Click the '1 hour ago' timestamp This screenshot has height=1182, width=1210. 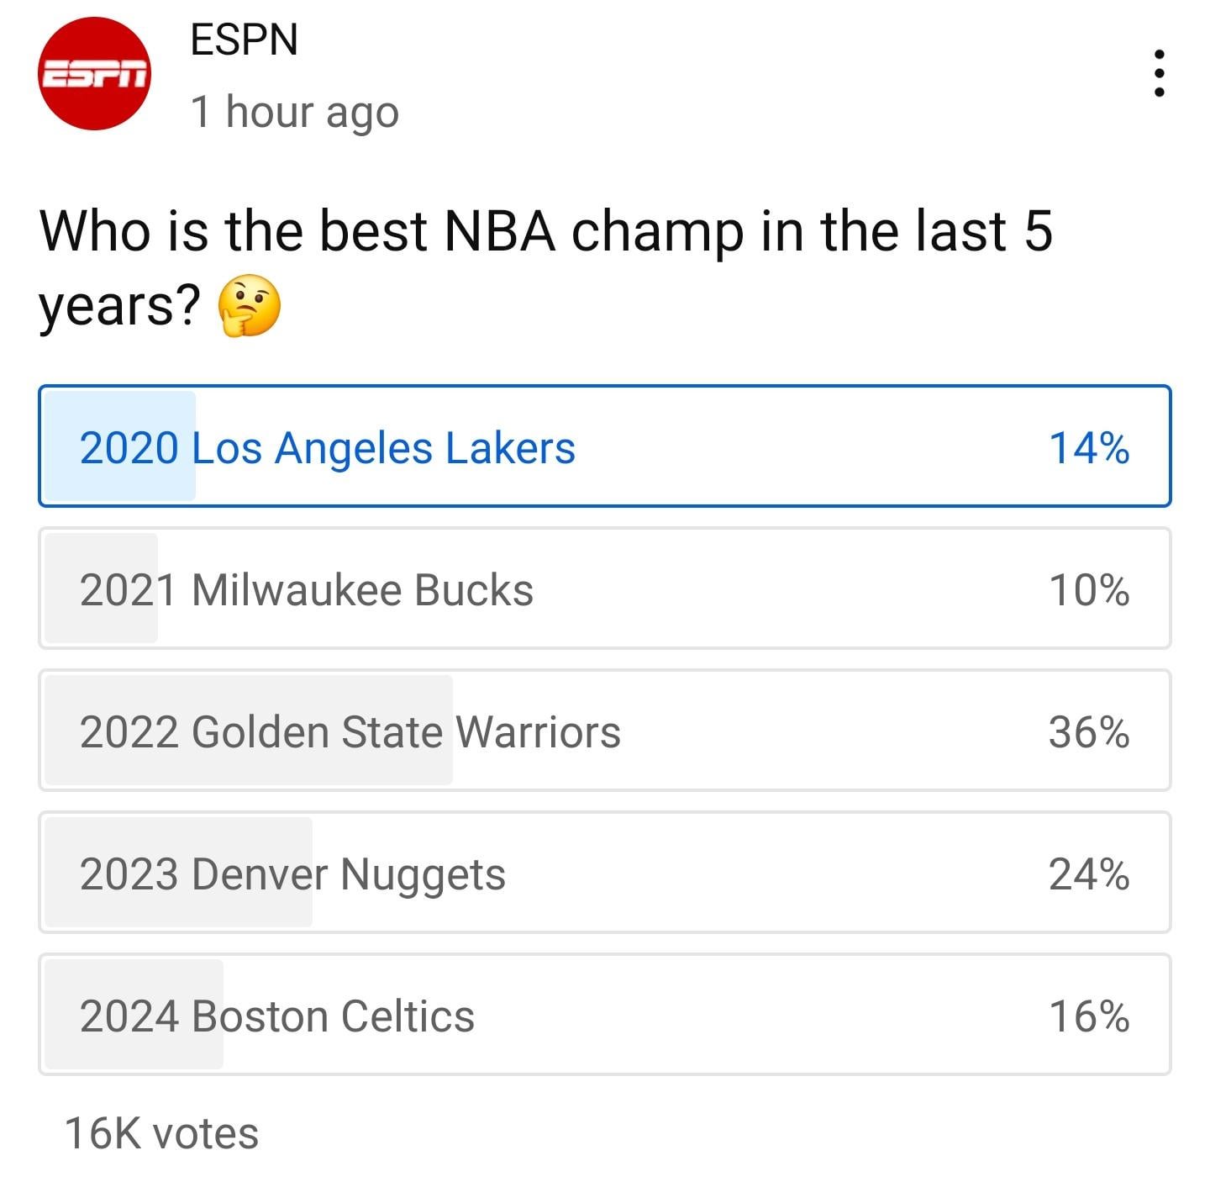(294, 112)
